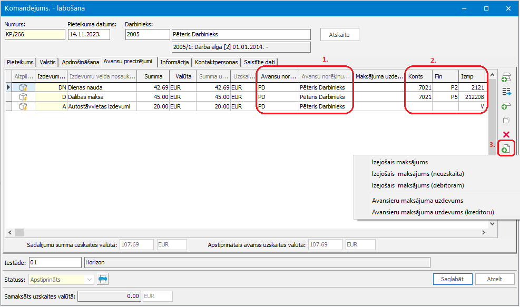Switch to the Kontaktpersonas tab
The image size is (520, 307).
[216, 62]
